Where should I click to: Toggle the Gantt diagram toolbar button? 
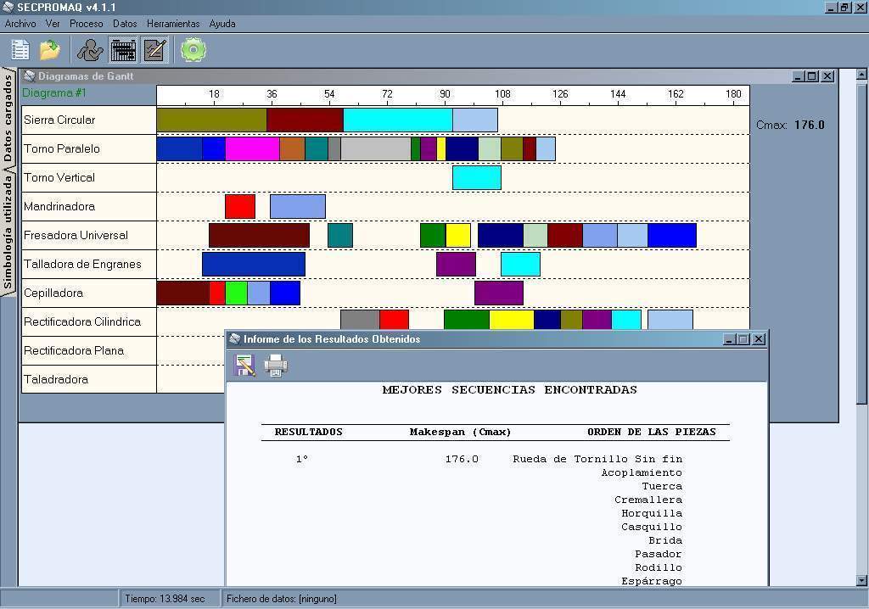(123, 50)
